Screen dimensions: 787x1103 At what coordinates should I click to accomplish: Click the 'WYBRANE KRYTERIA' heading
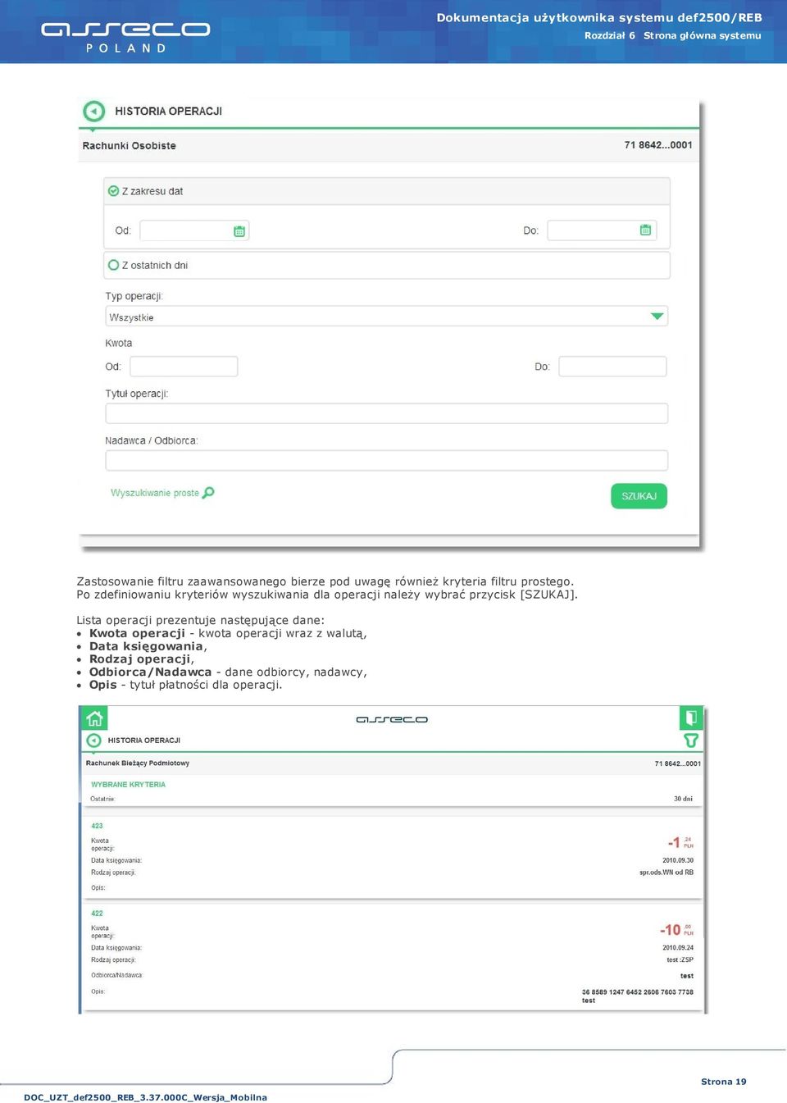(128, 785)
